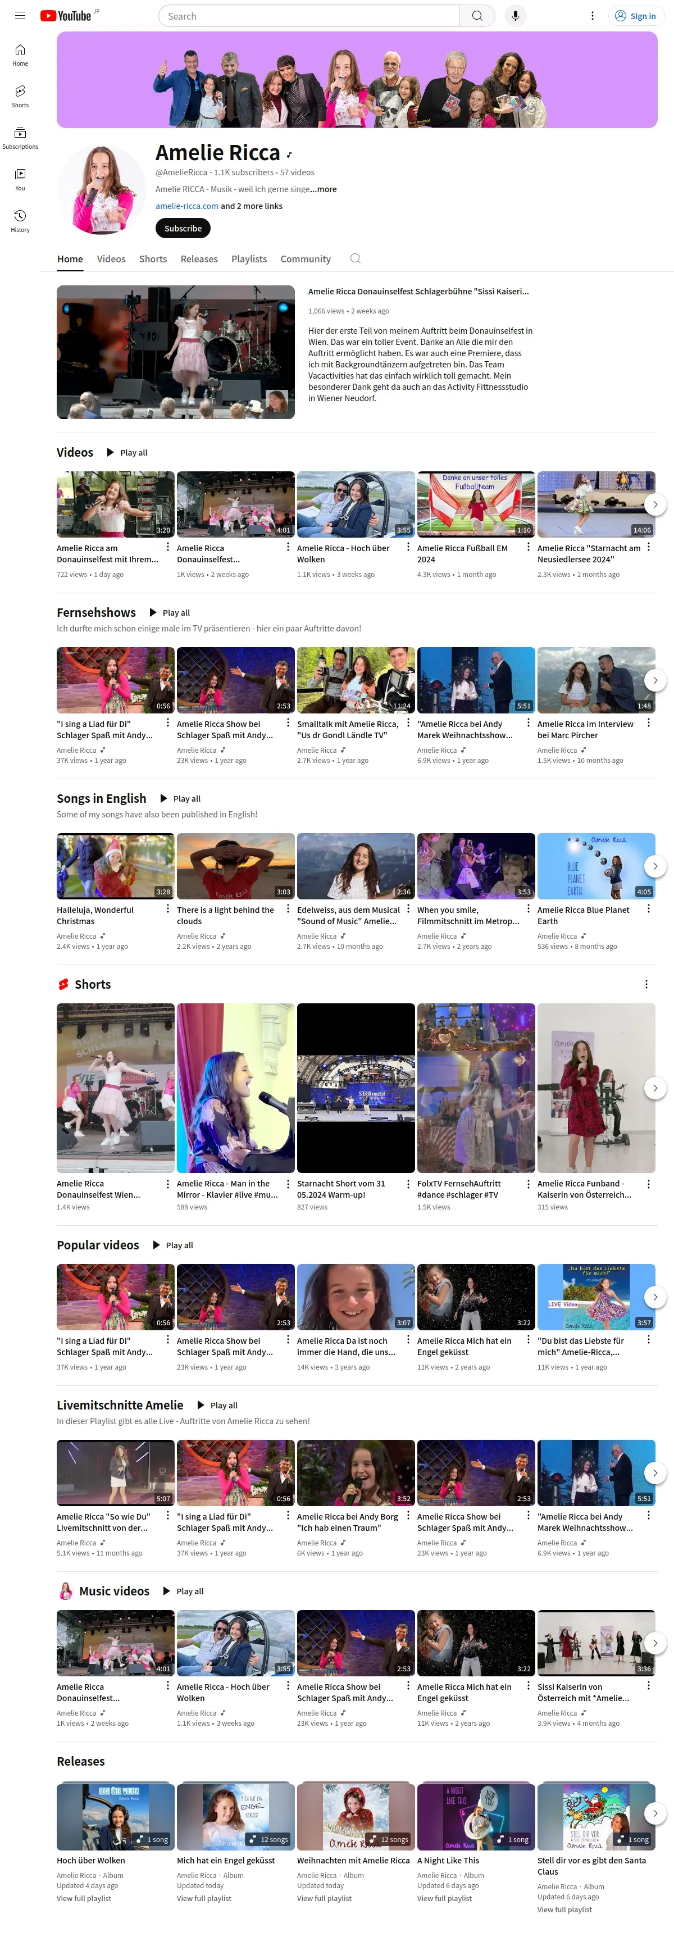Open options for Blue Planet Earth video
The image size is (674, 1937).
649,909
